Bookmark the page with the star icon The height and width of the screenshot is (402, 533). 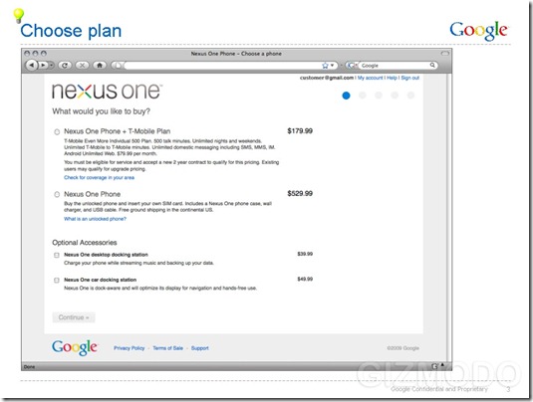(326, 66)
